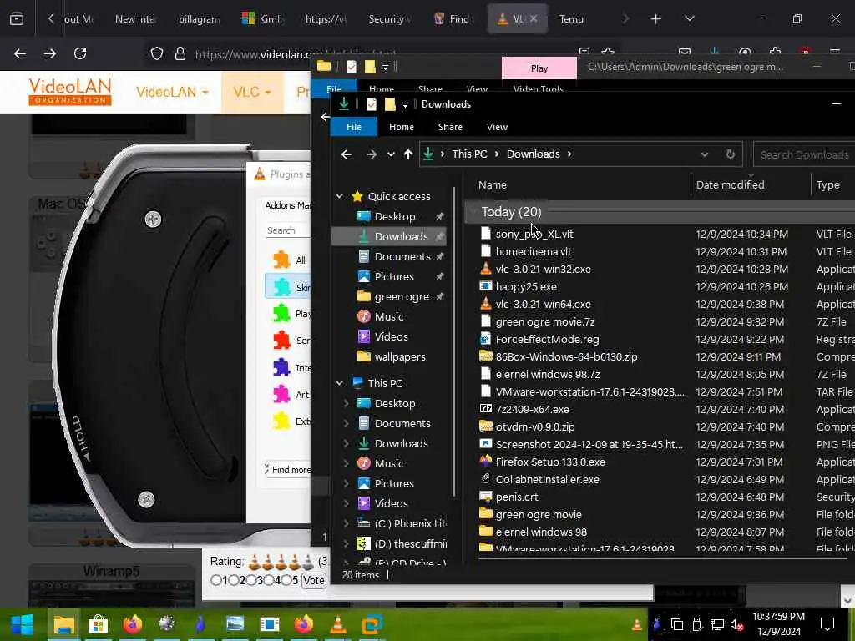Open the Share ribbon tab in Downloads window
855x641 pixels.
[x=450, y=127]
